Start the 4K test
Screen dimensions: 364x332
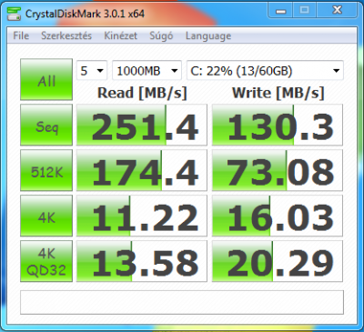click(46, 216)
